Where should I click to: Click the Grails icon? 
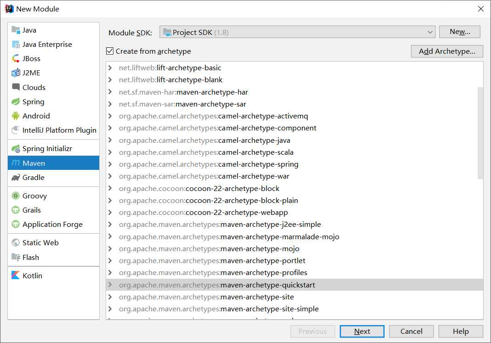[x=15, y=210]
